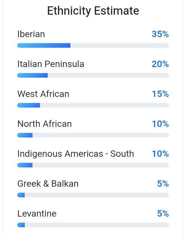Click the 20% Italian Peninsula value
Viewport: 185px width, 237px height.
tap(160, 64)
